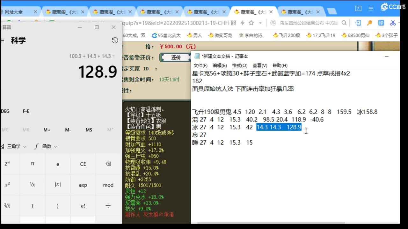This screenshot has width=408, height=229.
Task: Click the reciprocal 1/x key
Action: click(32, 185)
